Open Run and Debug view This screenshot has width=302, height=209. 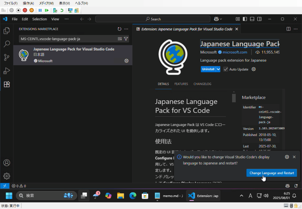pos(7,71)
